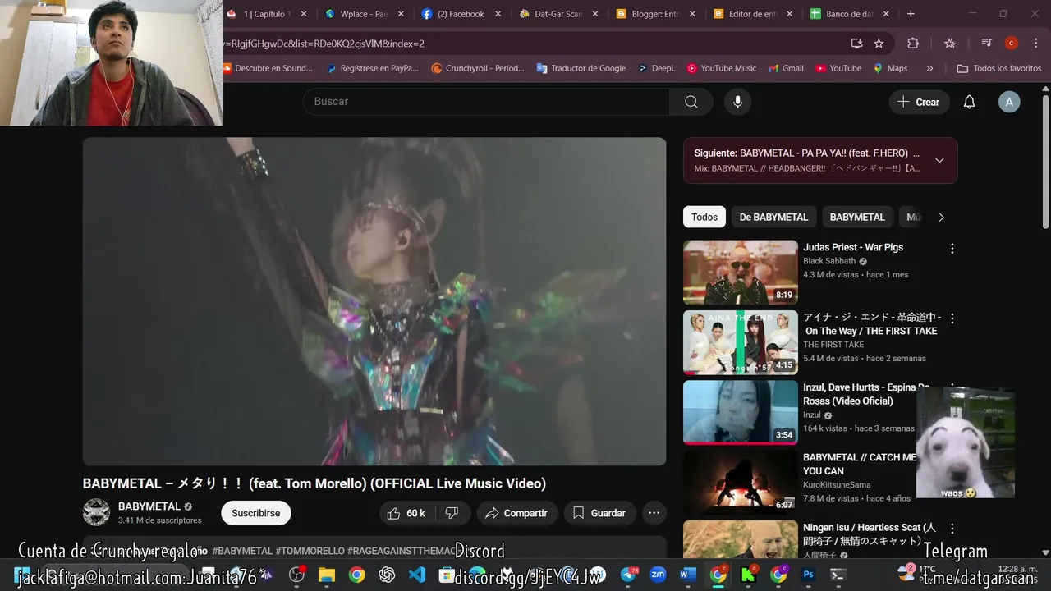The width and height of the screenshot is (1051, 591).
Task: Click the Suscribirse button
Action: click(x=255, y=513)
